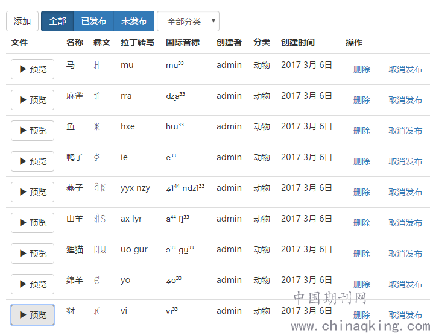
Task: Select the name cell 绵羊
Action: (75, 280)
